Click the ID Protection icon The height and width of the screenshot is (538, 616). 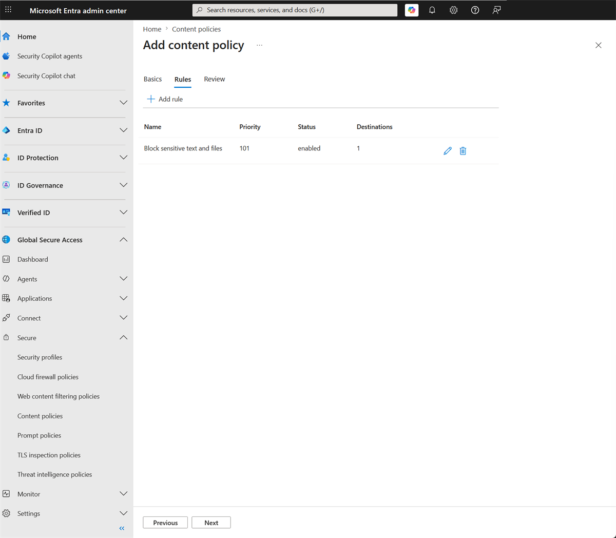click(6, 158)
